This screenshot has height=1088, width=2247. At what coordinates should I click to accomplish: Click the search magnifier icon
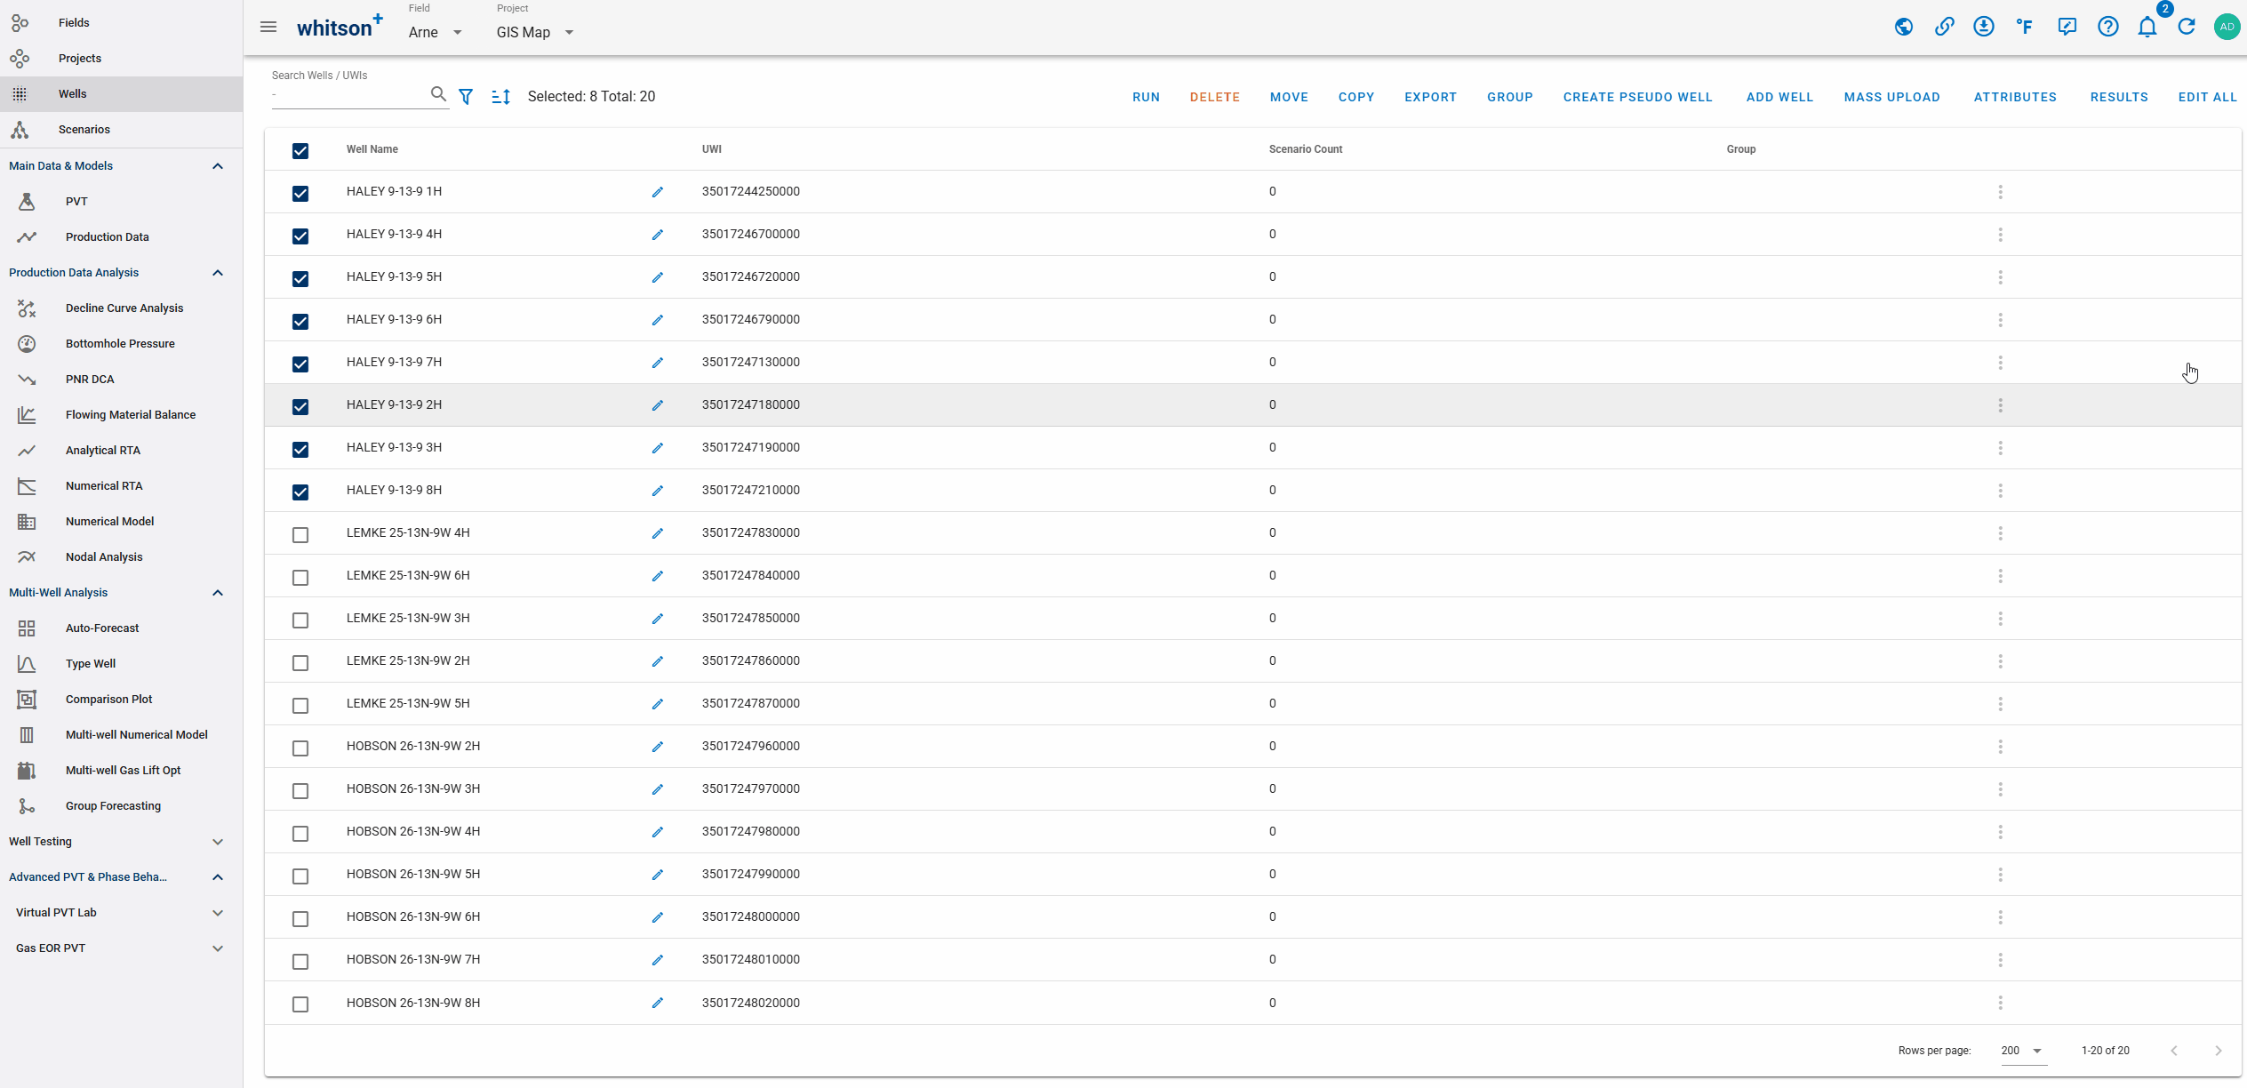point(437,94)
